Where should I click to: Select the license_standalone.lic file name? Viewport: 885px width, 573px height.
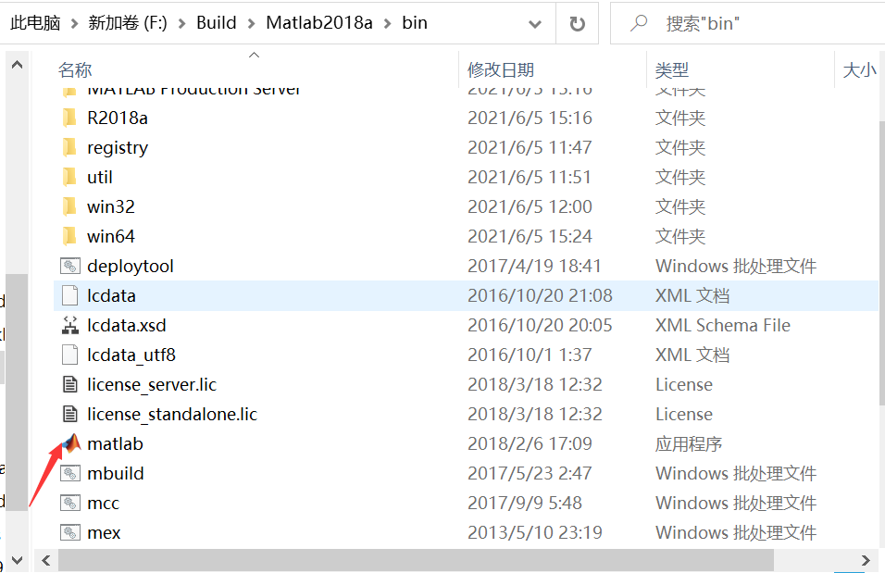pyautogui.click(x=172, y=415)
